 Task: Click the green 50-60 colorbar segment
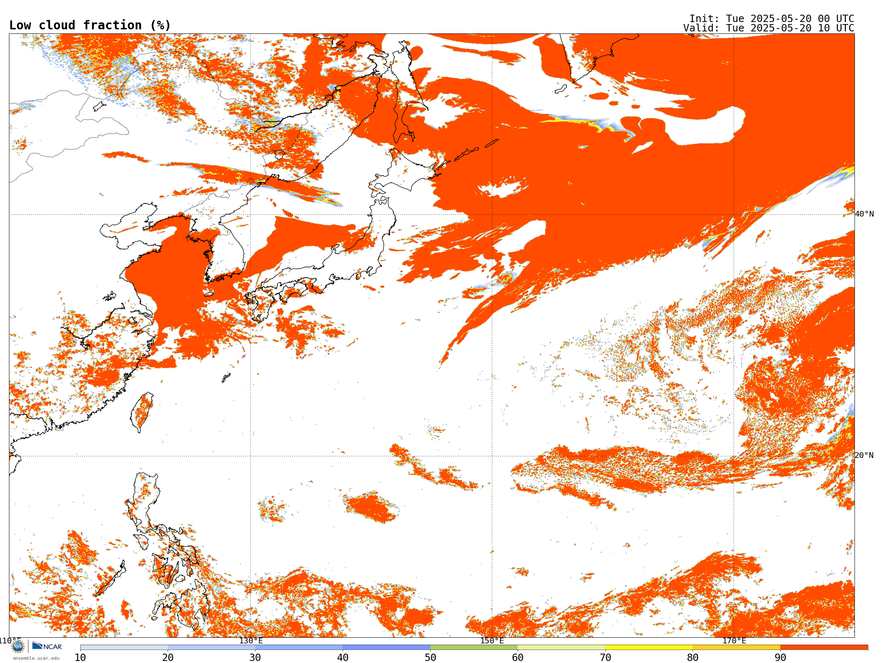pyautogui.click(x=474, y=648)
